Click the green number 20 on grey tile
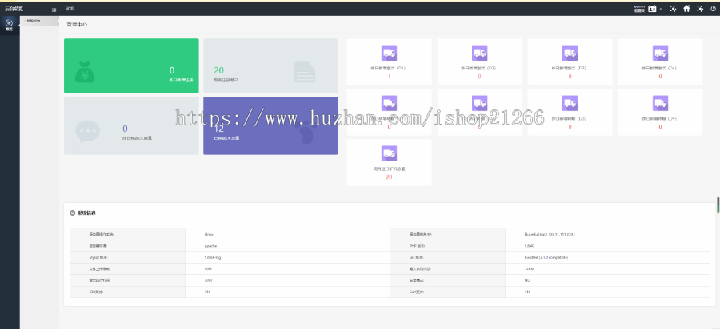720x329 pixels. tap(218, 70)
